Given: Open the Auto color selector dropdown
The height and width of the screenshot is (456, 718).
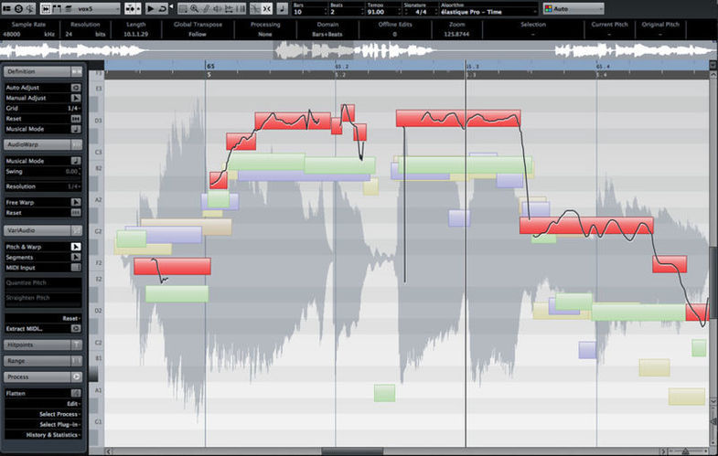Looking at the screenshot, I should tap(573, 8).
